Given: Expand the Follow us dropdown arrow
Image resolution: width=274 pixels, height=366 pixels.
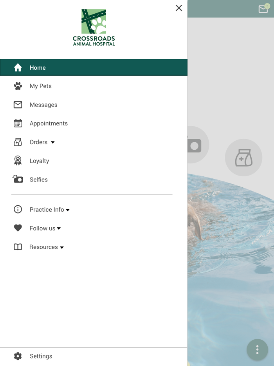Looking at the screenshot, I should coord(59,228).
